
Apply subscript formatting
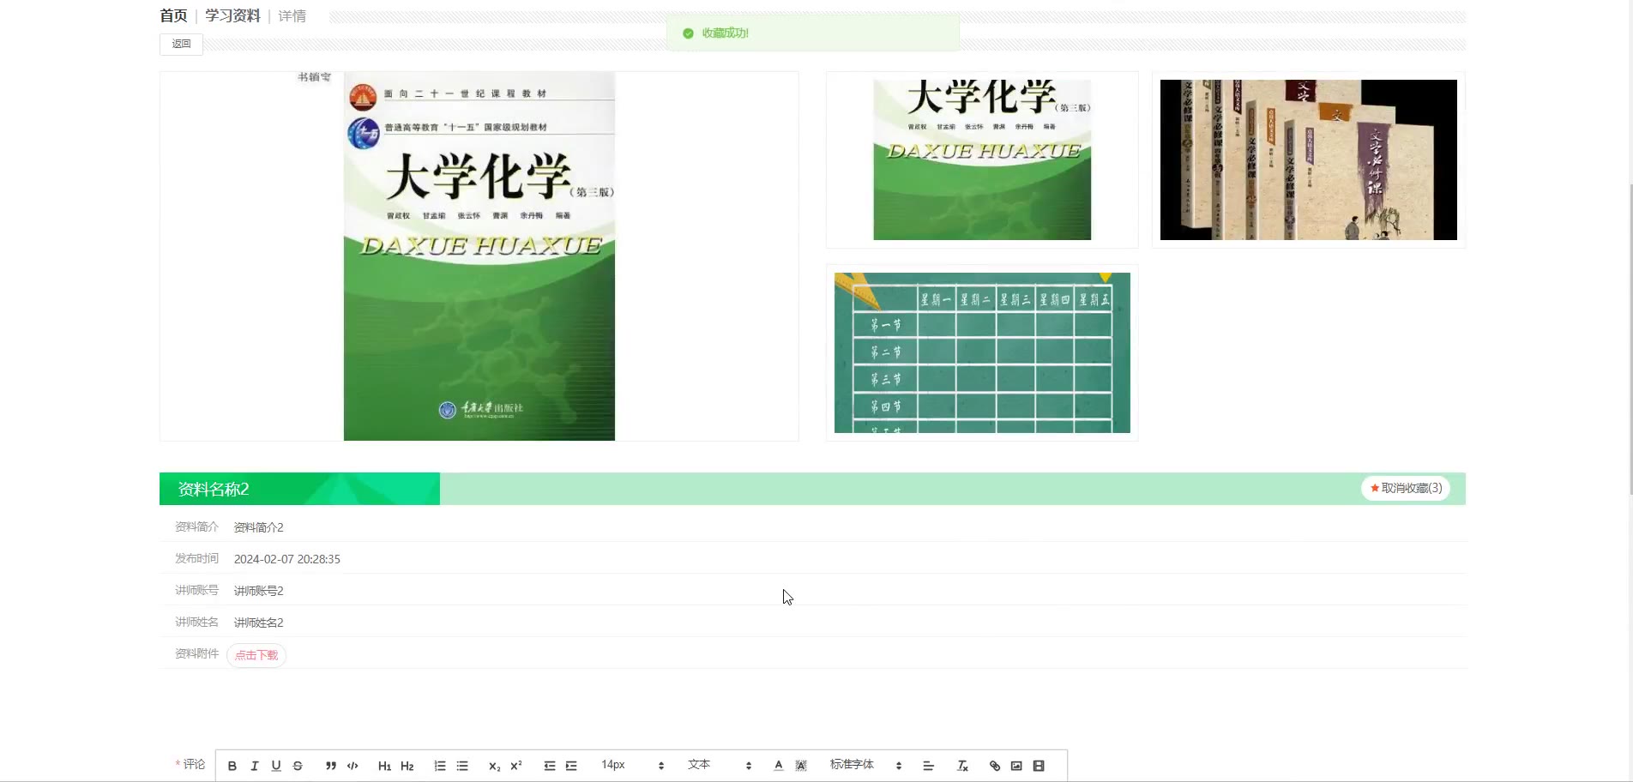494,766
